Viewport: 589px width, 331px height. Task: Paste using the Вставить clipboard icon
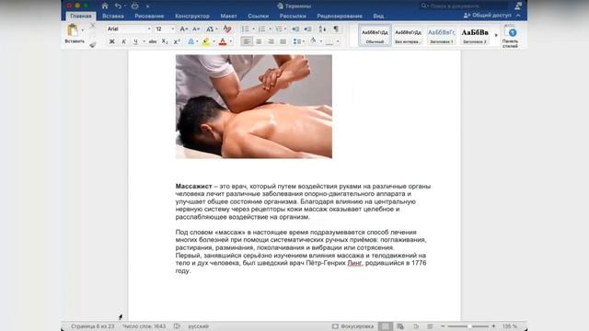pos(73,30)
